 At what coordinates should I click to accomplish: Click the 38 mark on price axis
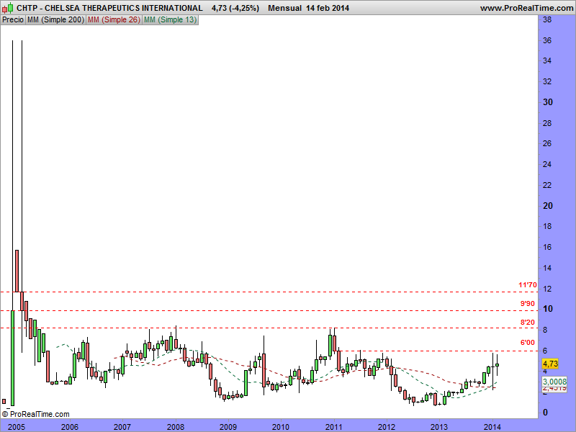point(547,19)
